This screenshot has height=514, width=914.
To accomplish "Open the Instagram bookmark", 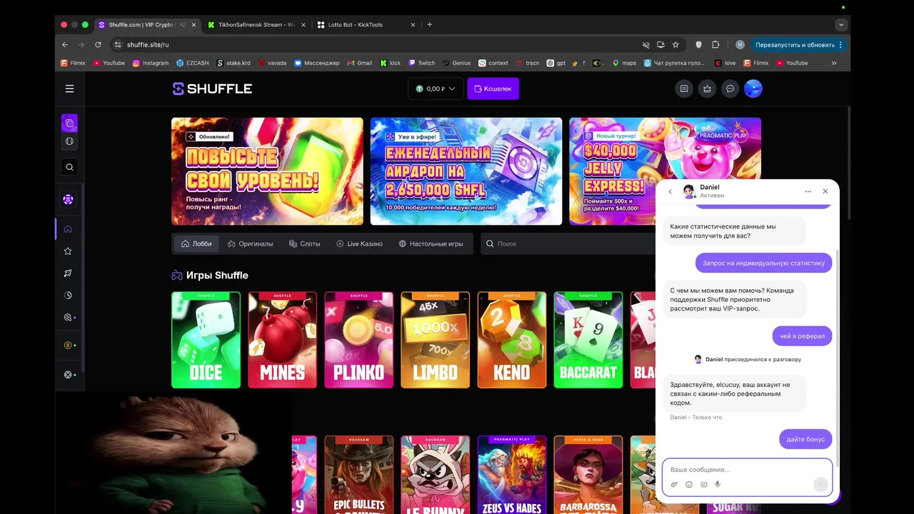I will tap(150, 63).
